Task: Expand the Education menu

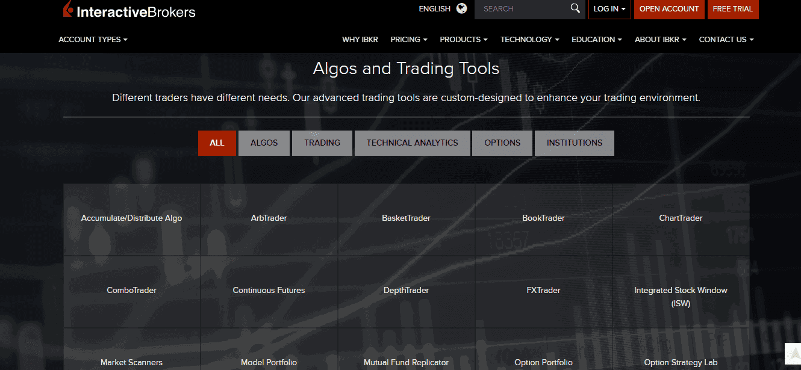Action: [597, 40]
